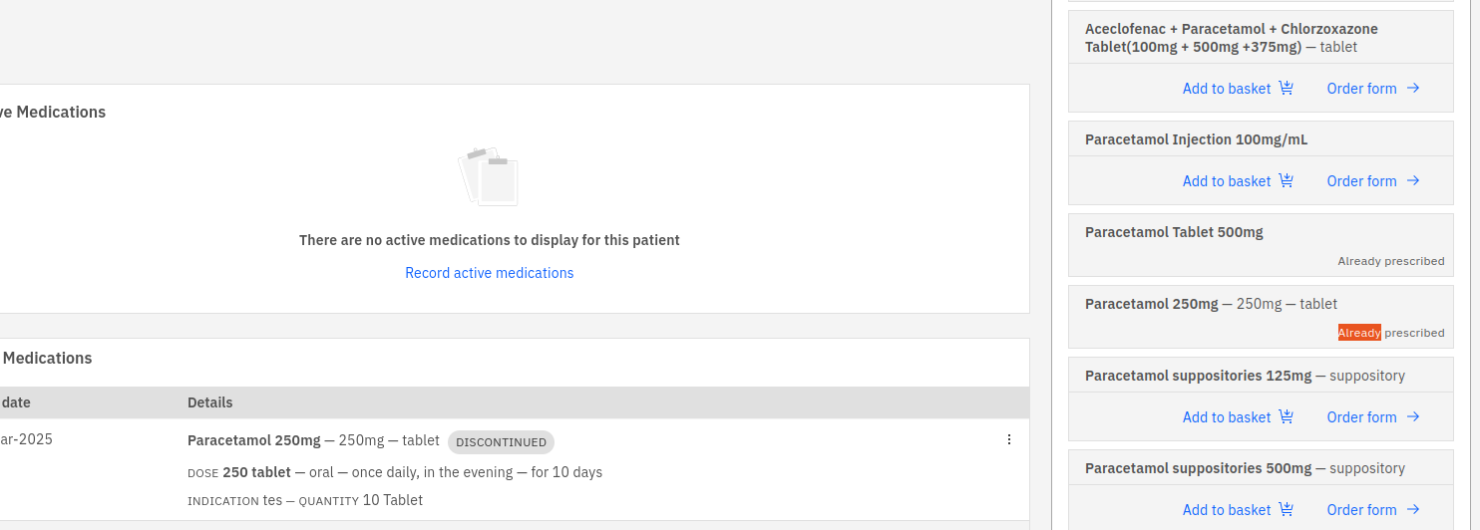This screenshot has width=1480, height=530.
Task: Click the Details column header
Action: [209, 402]
